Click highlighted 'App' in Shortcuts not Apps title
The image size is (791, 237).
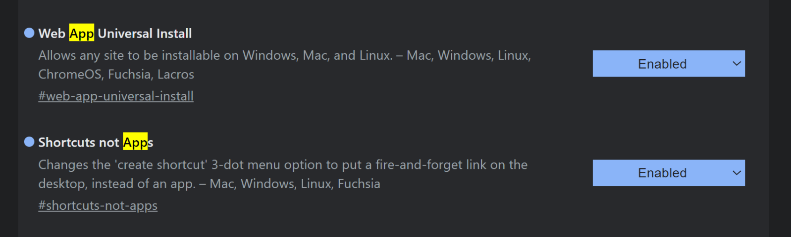135,142
